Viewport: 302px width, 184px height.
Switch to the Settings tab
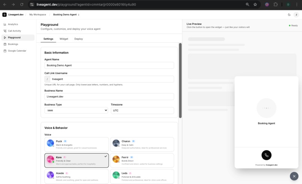[48, 39]
